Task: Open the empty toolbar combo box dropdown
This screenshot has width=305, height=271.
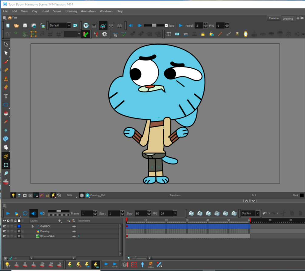Action: click(79, 34)
